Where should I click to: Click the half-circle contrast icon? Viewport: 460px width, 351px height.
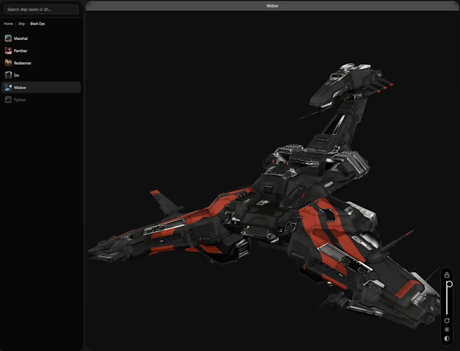(447, 339)
